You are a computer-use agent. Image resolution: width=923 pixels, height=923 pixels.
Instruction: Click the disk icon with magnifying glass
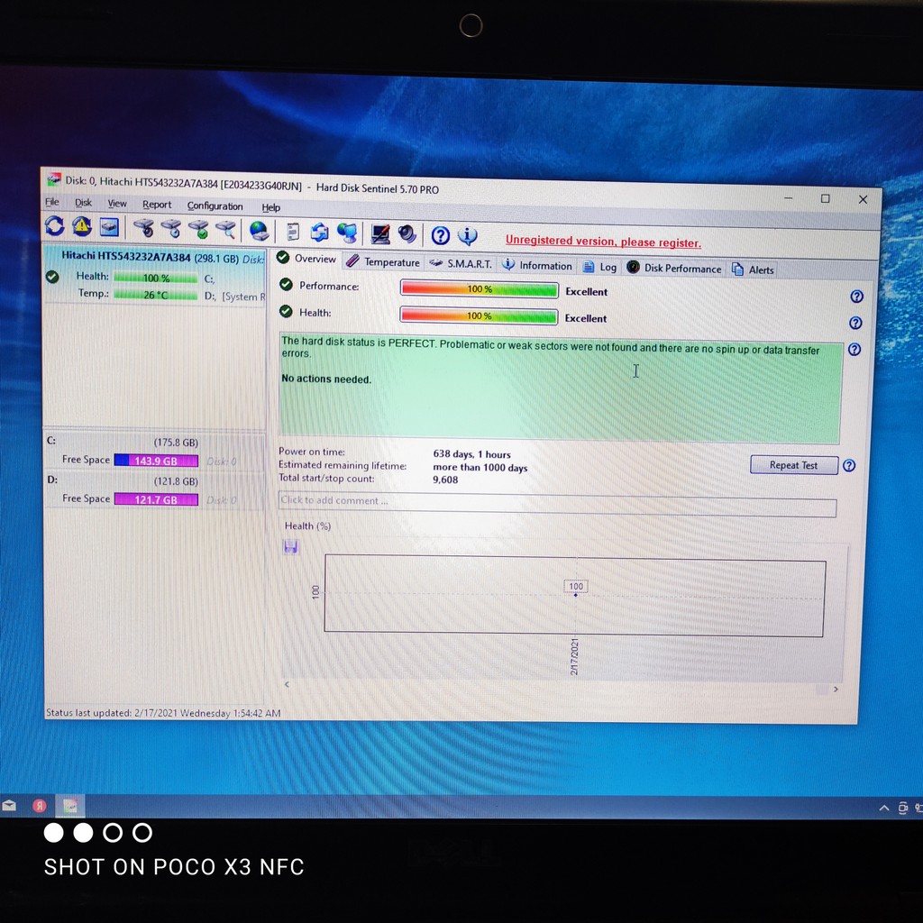(x=226, y=230)
